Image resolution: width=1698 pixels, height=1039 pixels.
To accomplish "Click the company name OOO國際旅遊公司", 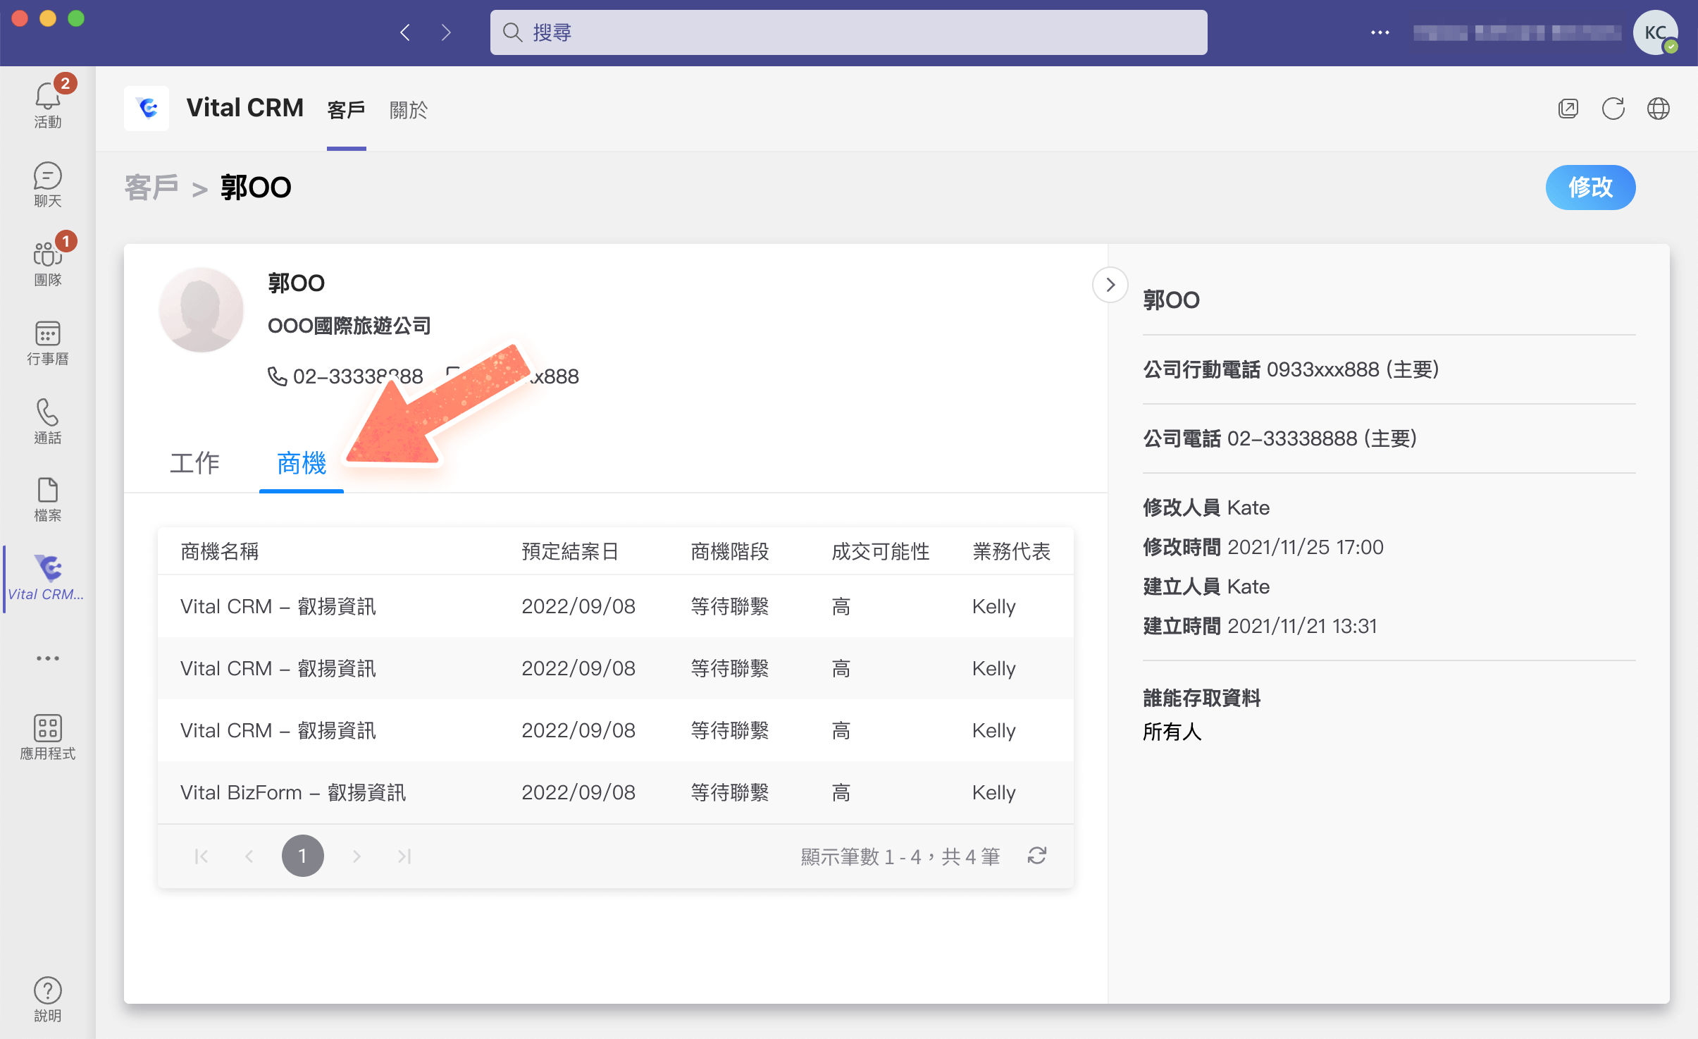I will 349,326.
